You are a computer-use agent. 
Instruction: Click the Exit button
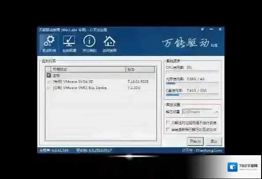coord(214,142)
